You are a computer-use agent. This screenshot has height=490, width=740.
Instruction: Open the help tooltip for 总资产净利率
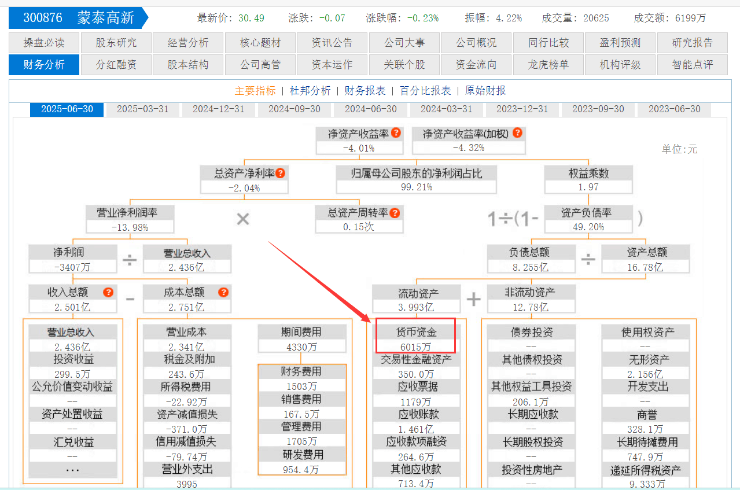tap(280, 173)
